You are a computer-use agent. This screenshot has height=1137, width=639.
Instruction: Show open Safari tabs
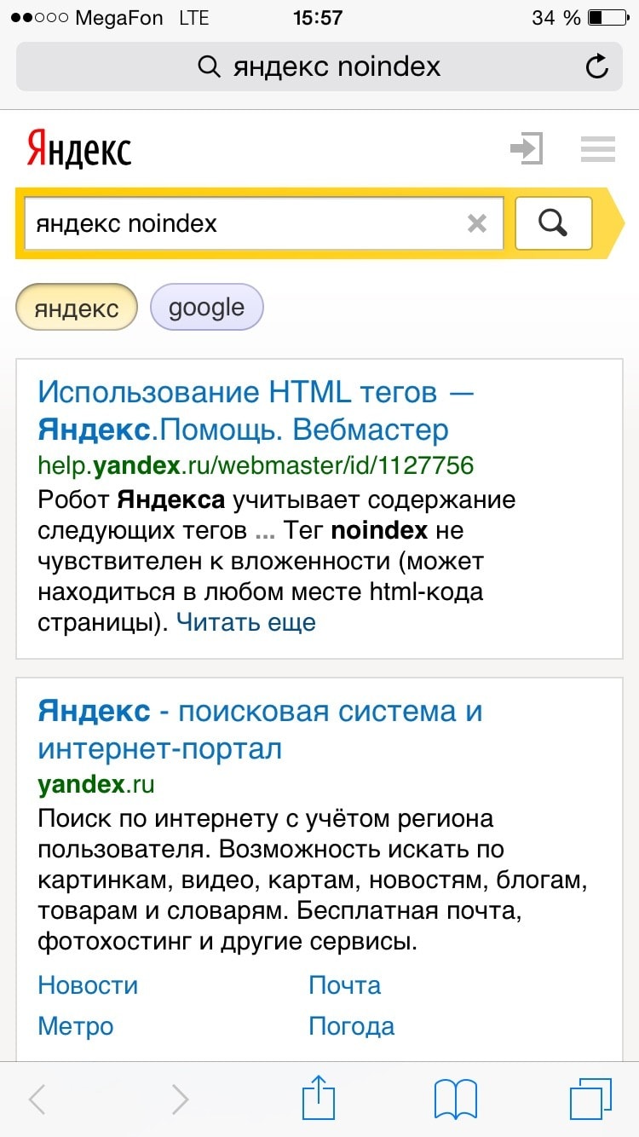pos(590,1098)
